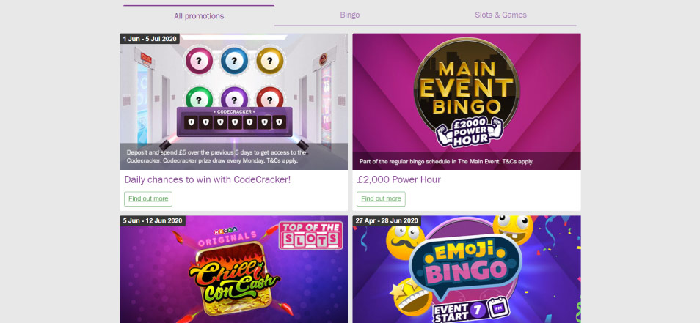The width and height of the screenshot is (700, 323).
Task: Open 'Daily chances to win with CodeCracker!' title
Action: [208, 179]
